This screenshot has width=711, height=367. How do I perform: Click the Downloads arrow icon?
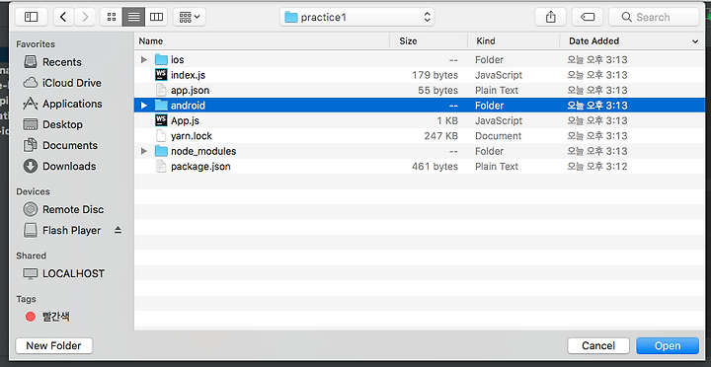(x=31, y=167)
